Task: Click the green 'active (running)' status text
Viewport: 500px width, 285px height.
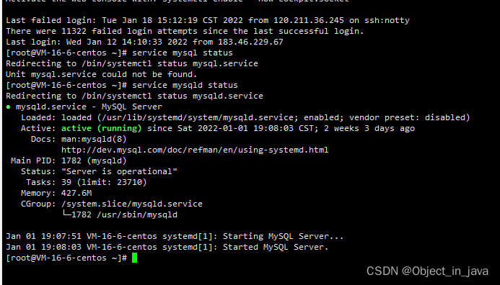Action: pyautogui.click(x=102, y=128)
